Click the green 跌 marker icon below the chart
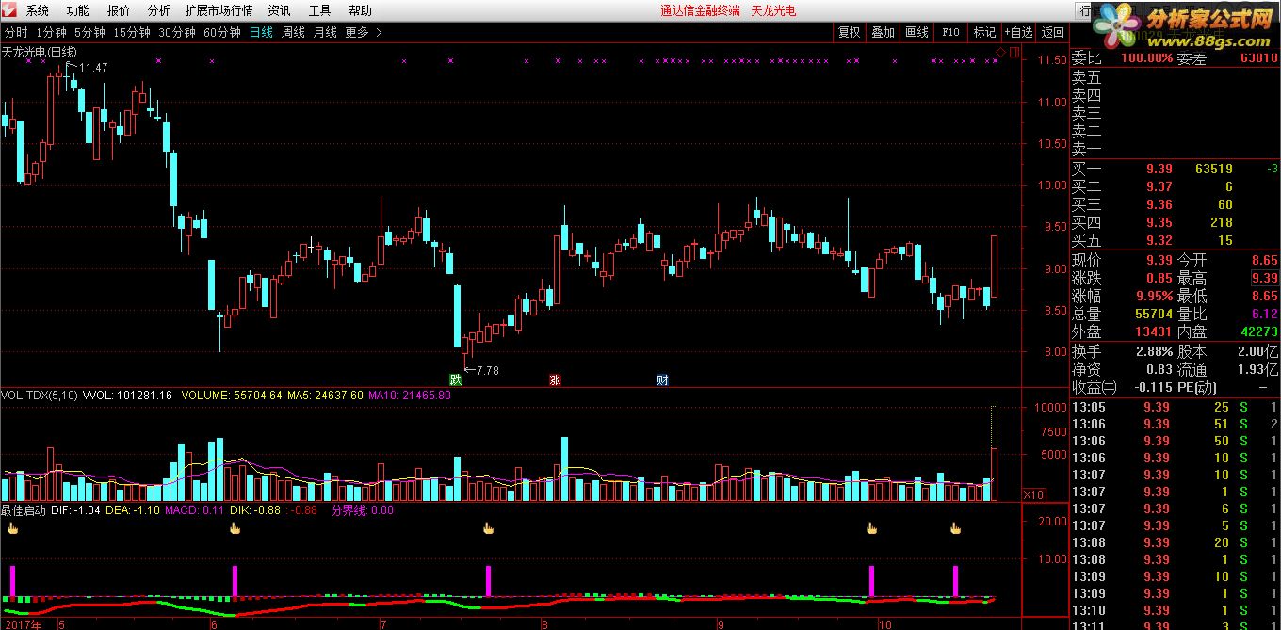 [456, 380]
